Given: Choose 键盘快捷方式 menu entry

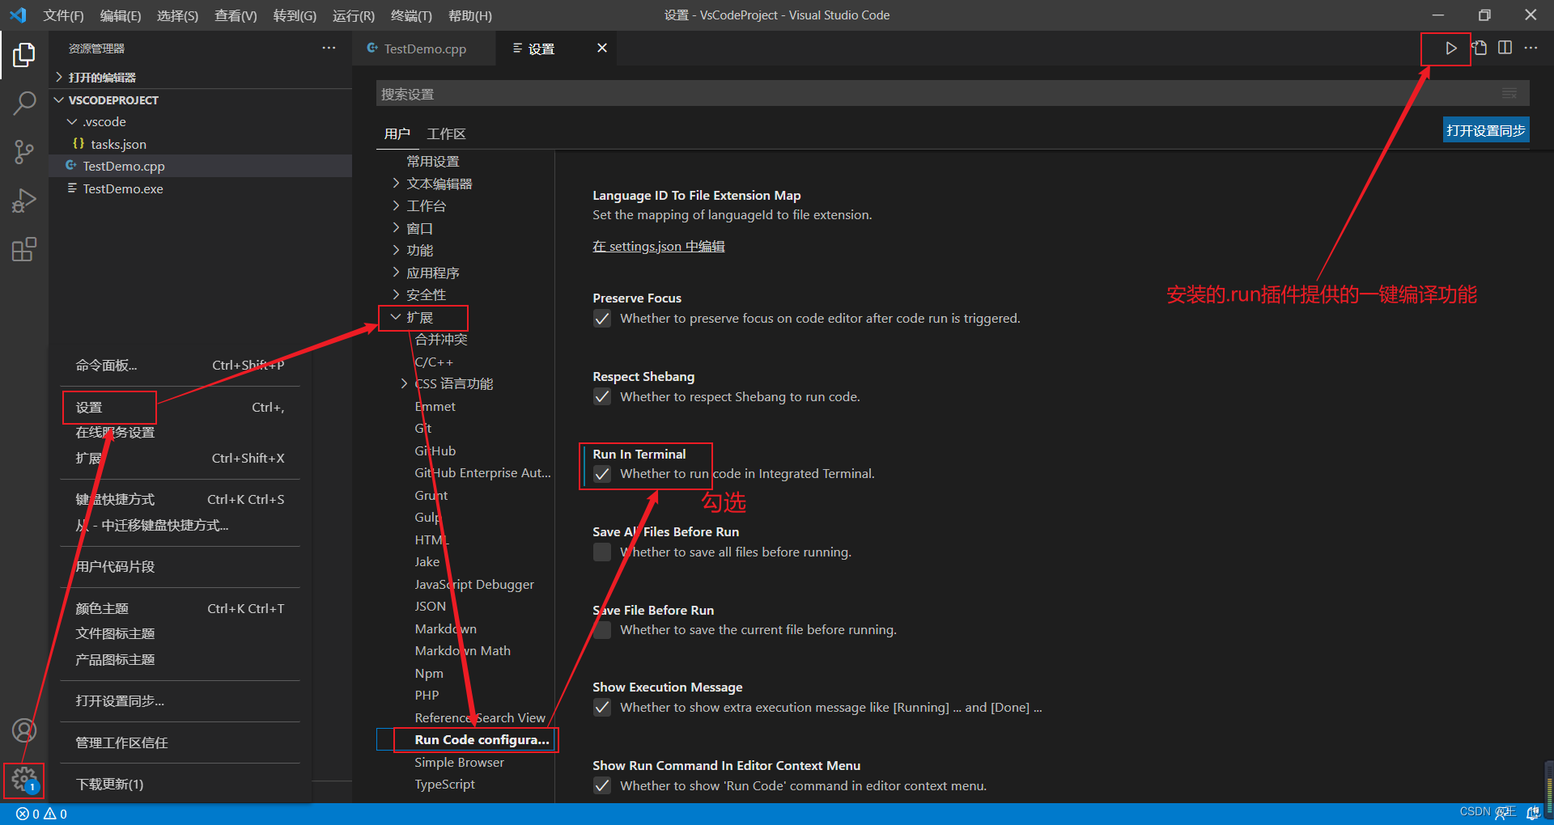Looking at the screenshot, I should 180,500.
